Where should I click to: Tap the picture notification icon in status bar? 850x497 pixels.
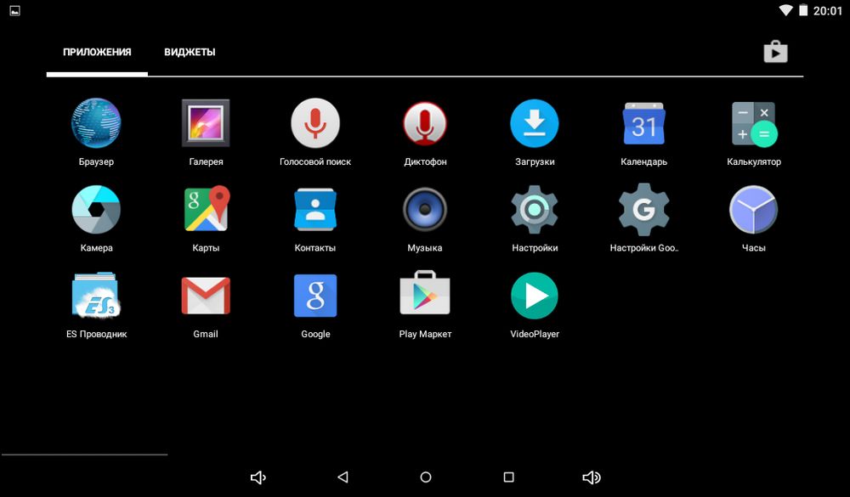tap(15, 10)
